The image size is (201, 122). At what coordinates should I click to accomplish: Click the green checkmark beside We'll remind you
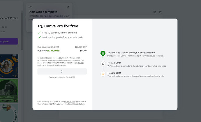(x=39, y=38)
